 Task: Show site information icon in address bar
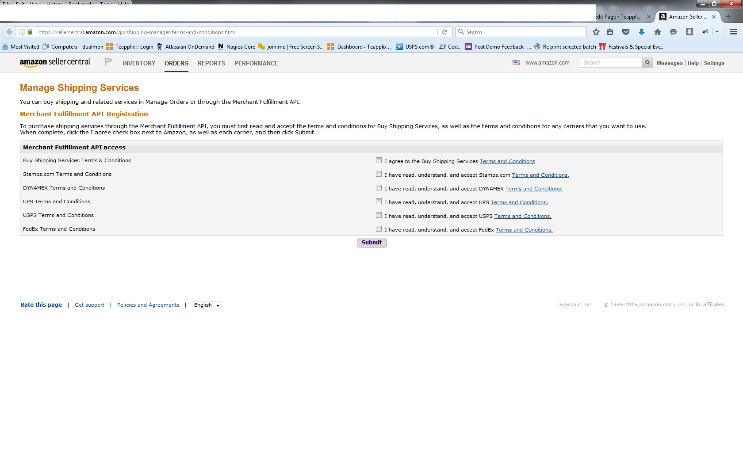(x=22, y=32)
